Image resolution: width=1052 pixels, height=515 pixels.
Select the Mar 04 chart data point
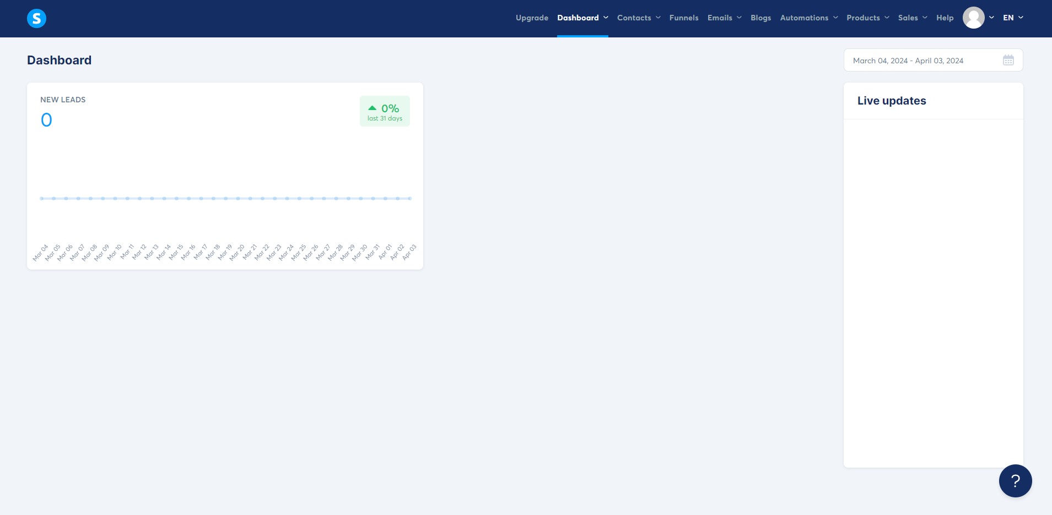tap(41, 198)
